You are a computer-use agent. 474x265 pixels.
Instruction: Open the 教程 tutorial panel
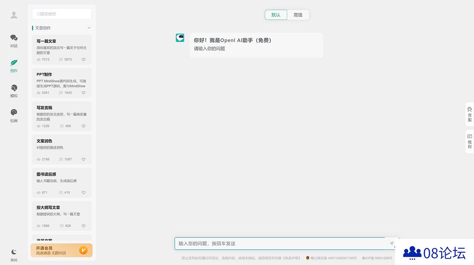(x=470, y=141)
